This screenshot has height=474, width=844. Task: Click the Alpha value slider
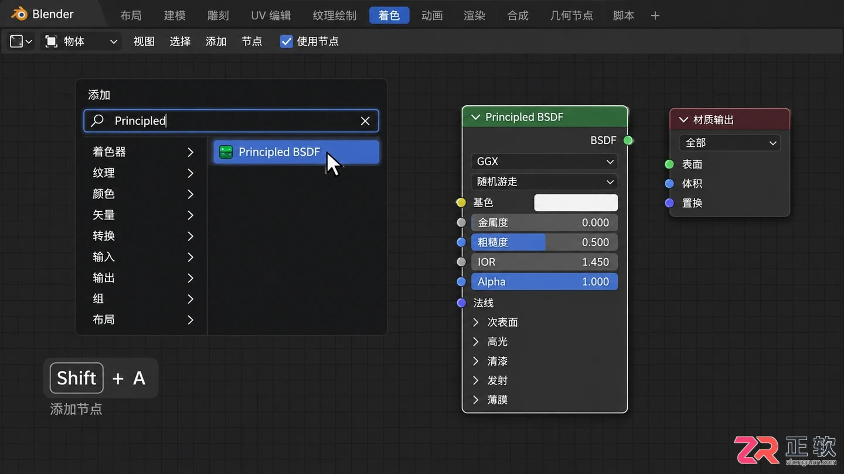pos(544,282)
